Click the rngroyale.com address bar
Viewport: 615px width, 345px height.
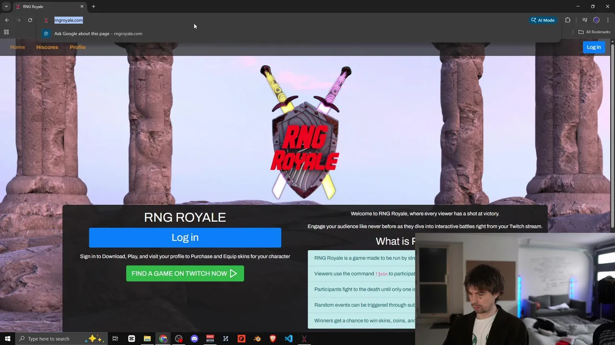pyautogui.click(x=68, y=20)
